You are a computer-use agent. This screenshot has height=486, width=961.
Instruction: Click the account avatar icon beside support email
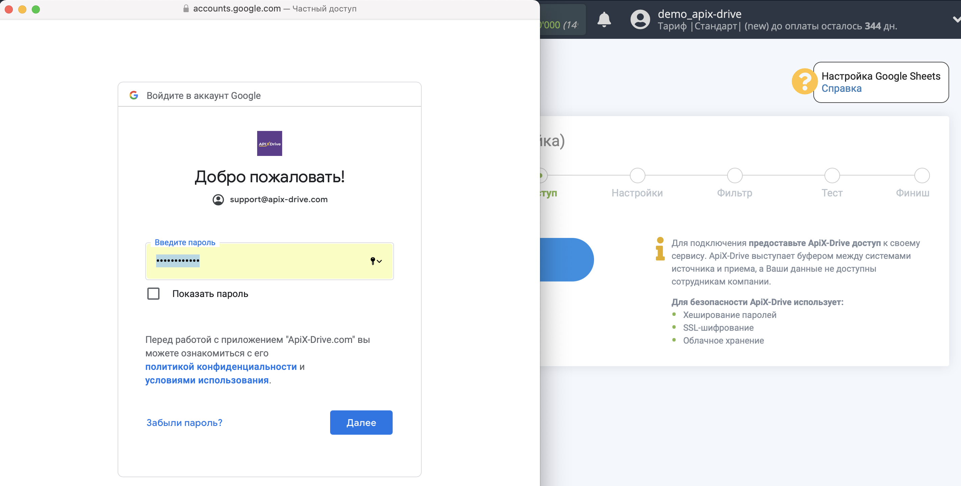(x=218, y=200)
